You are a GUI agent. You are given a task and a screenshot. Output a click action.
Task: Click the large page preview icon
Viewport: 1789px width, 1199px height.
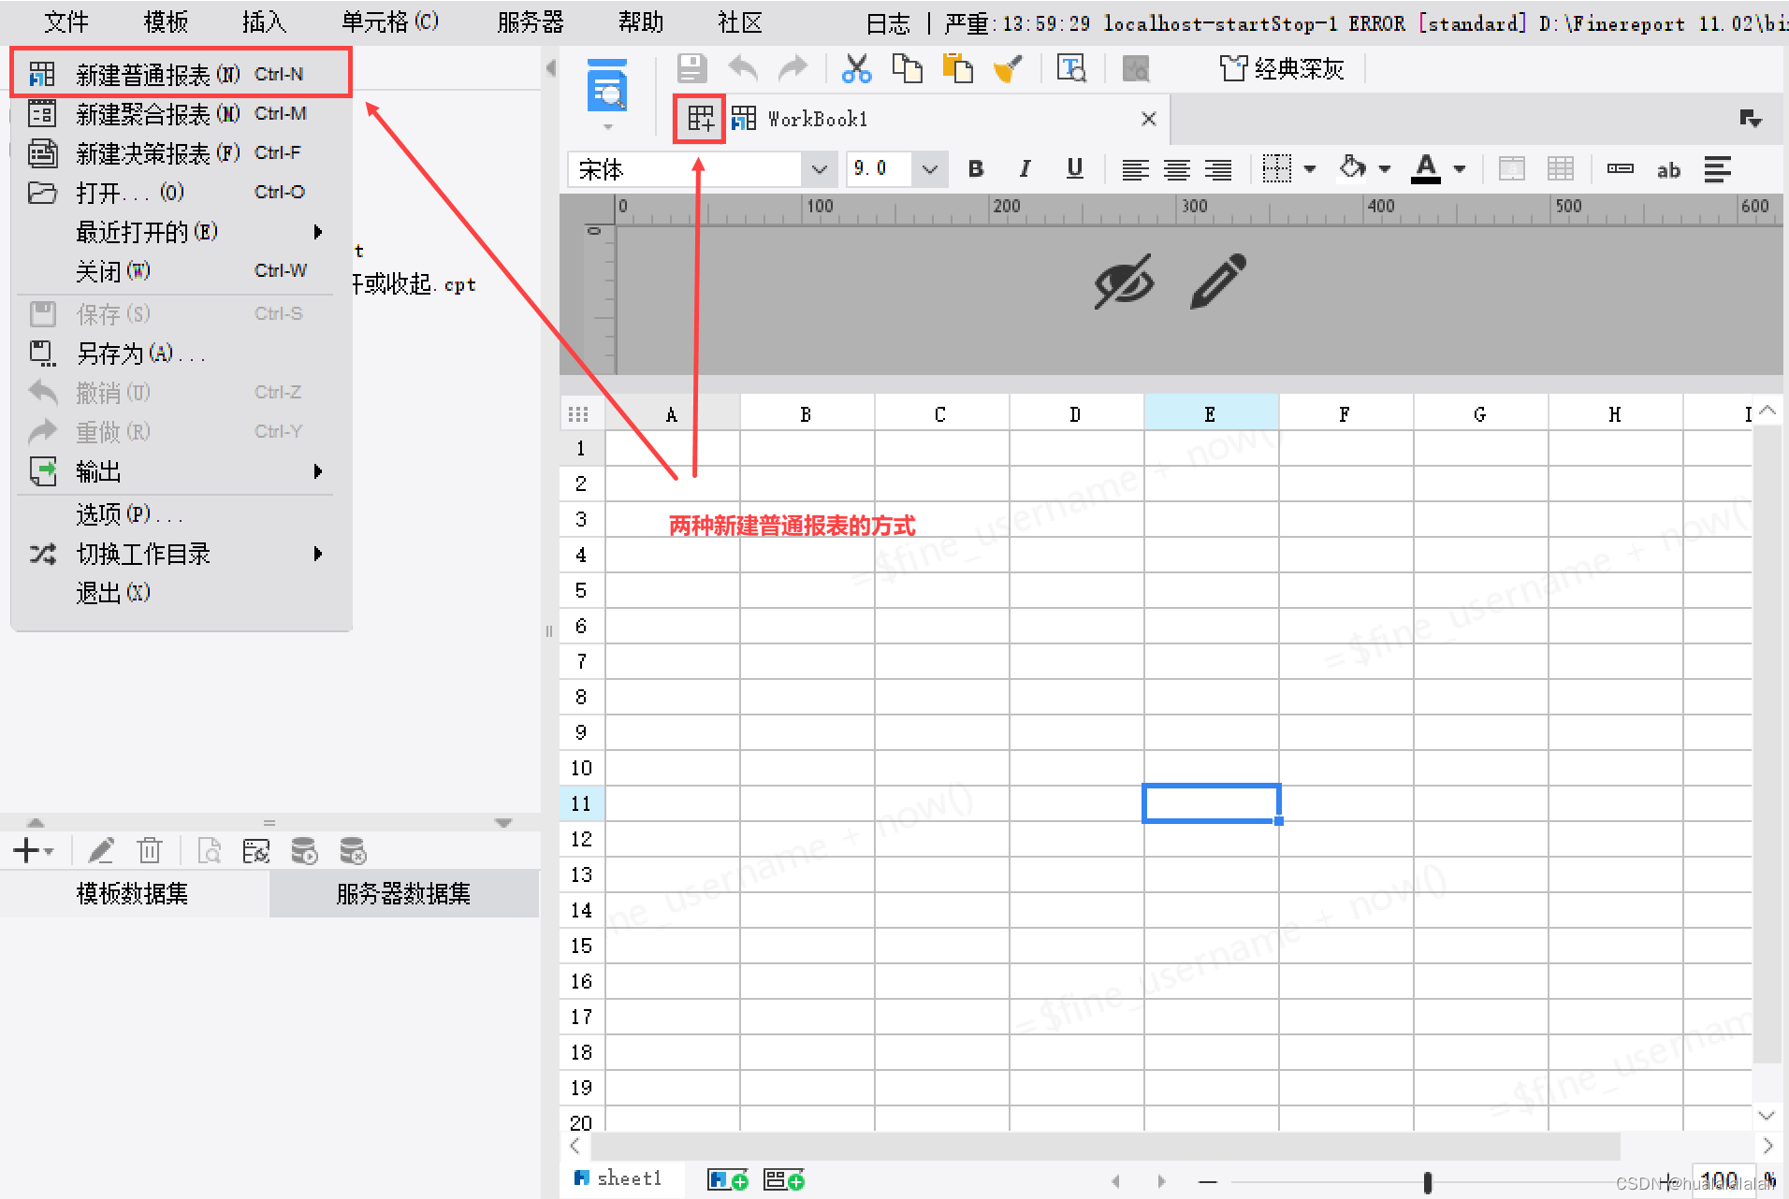(607, 86)
